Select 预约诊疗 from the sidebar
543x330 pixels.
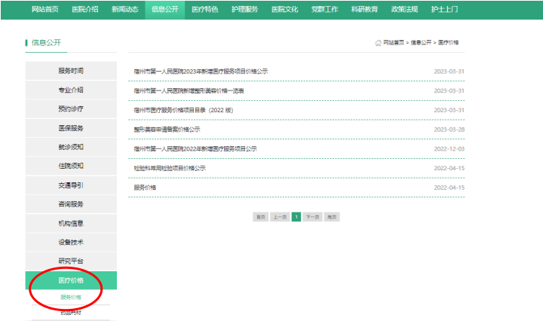[71, 108]
